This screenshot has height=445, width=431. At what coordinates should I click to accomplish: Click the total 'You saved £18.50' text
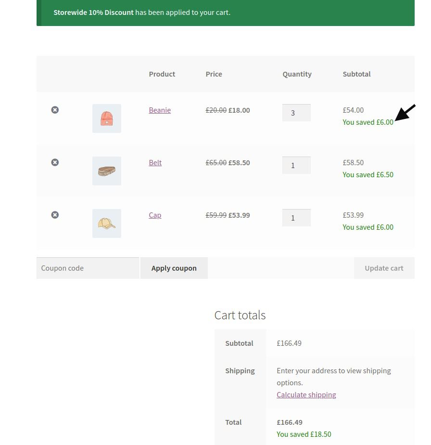(x=304, y=434)
